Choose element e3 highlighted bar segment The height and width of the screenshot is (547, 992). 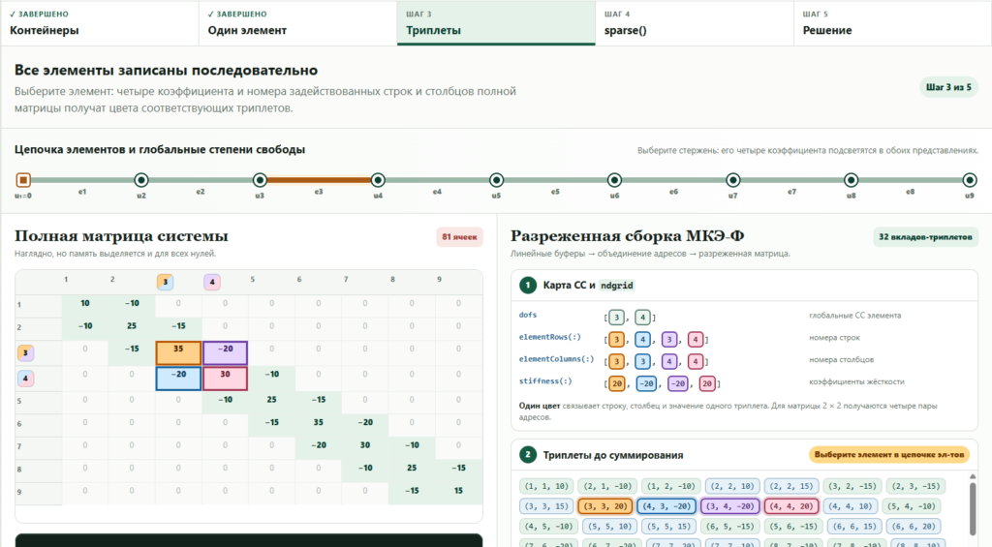[319, 180]
